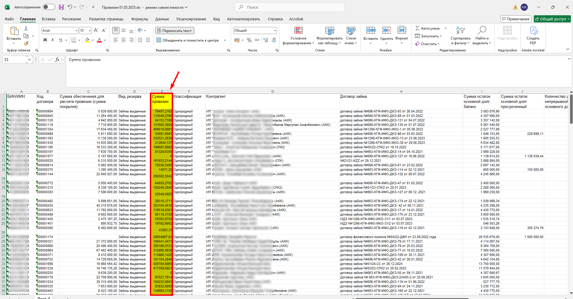Click Очистить clear button

427,44
